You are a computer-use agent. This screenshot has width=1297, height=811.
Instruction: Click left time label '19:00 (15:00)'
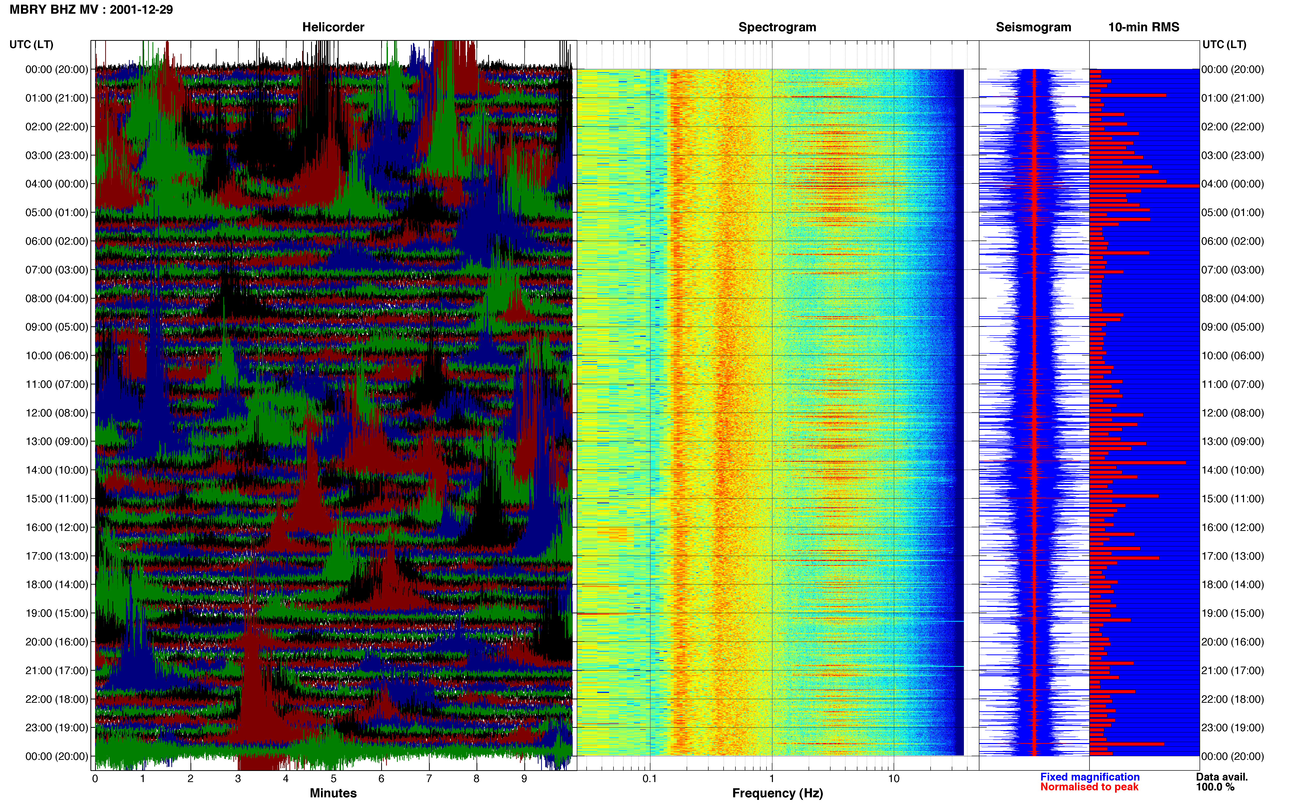coord(57,613)
